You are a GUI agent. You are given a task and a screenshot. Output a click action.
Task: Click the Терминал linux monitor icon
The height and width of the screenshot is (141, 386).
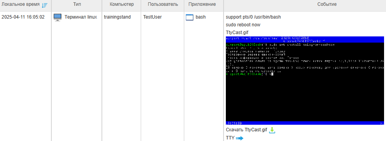(x=58, y=17)
